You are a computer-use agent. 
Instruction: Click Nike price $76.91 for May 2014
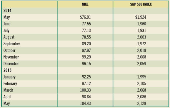point(85,17)
